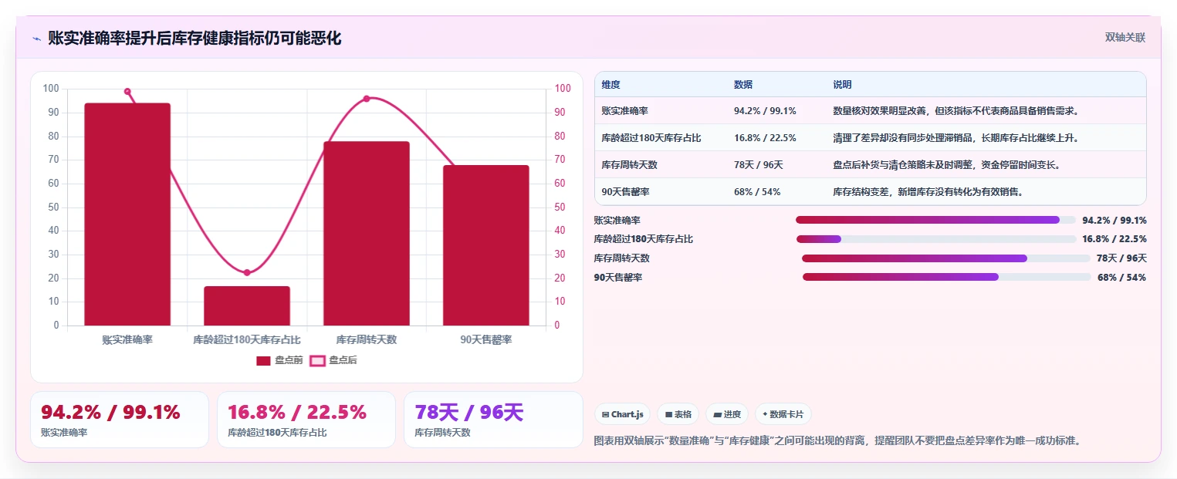Click the 94.2% / 99.1% data card

point(120,420)
